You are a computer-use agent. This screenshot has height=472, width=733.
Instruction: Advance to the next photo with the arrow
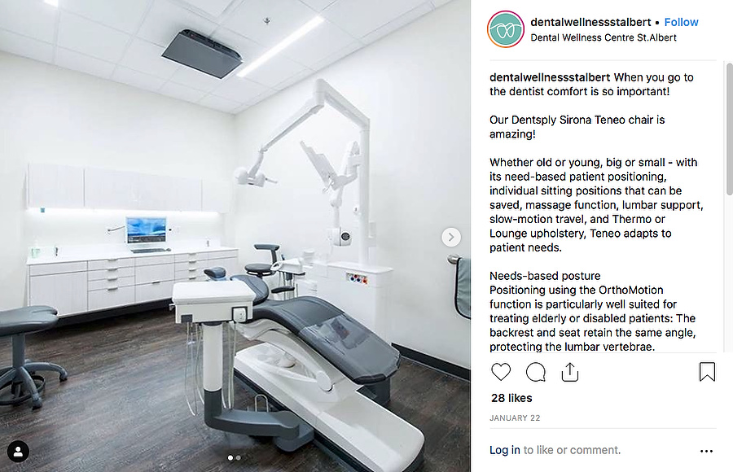(x=451, y=237)
